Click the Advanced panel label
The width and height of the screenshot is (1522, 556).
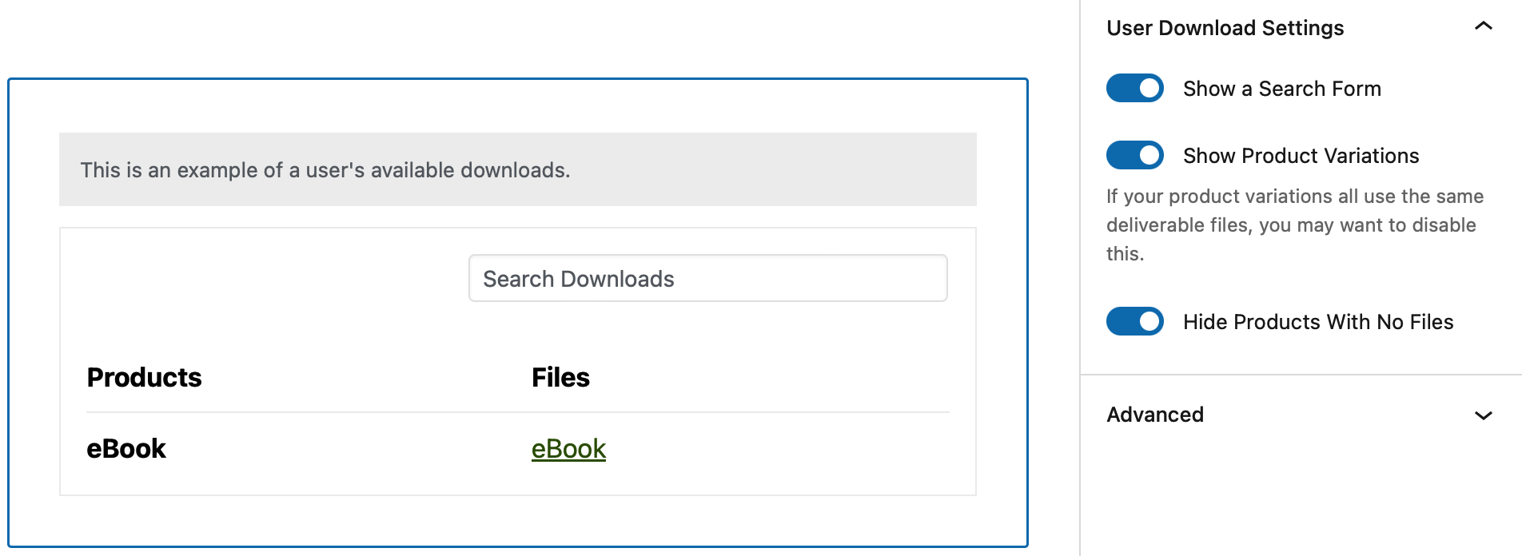pos(1154,415)
